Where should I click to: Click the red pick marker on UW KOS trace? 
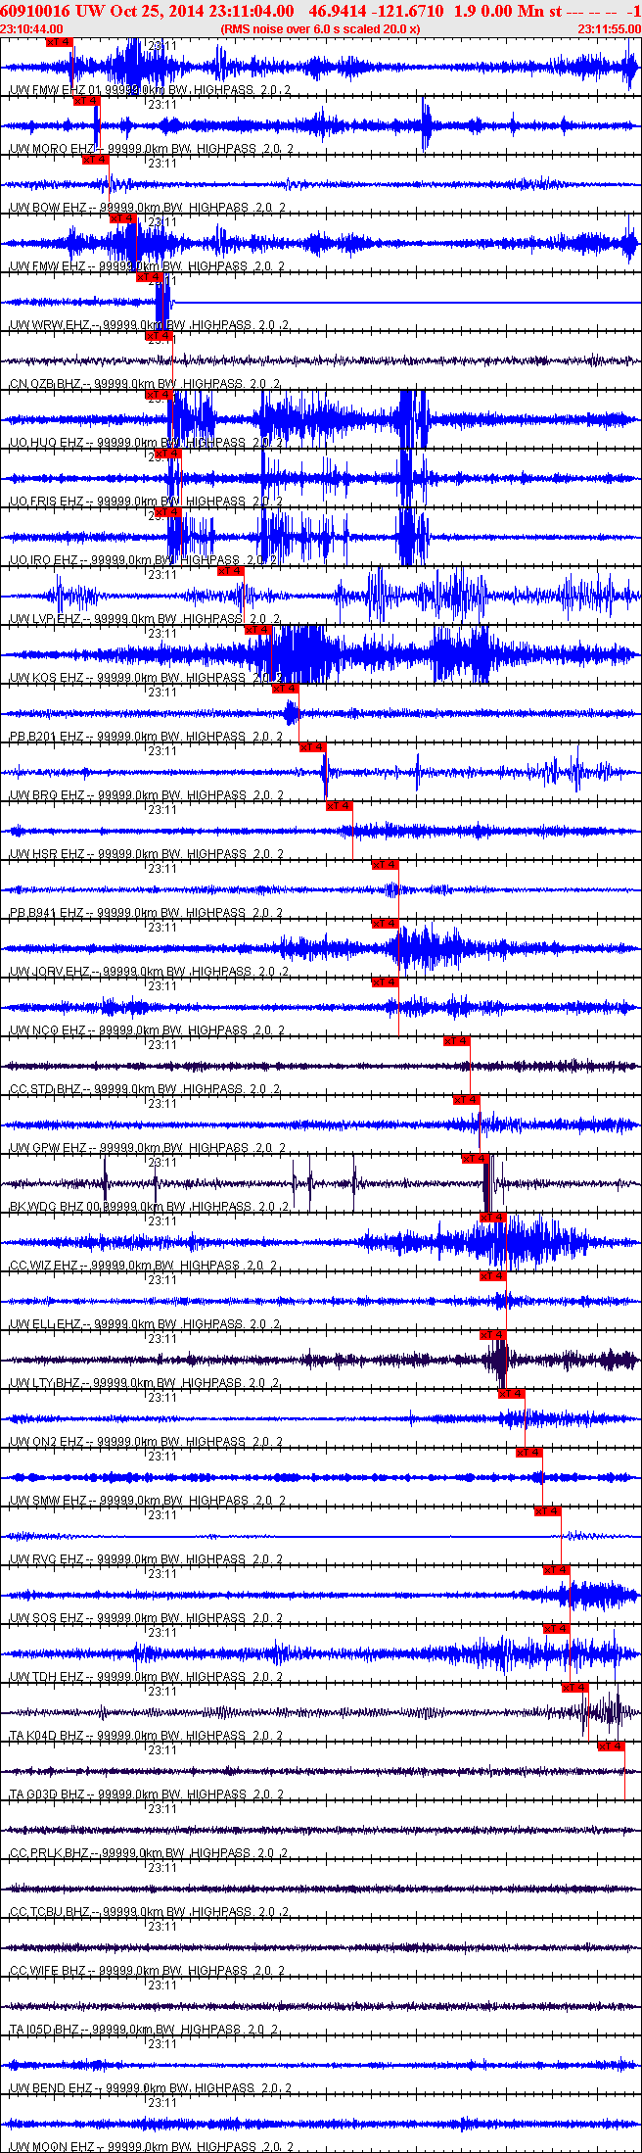pos(259,630)
